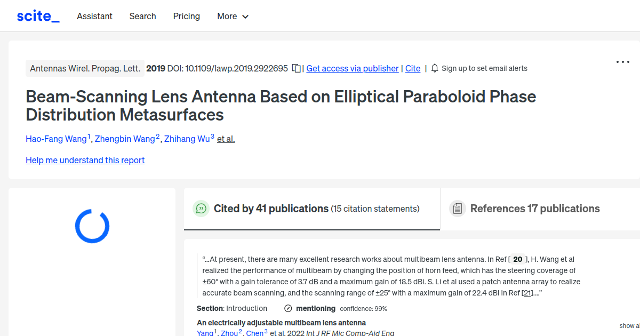The width and height of the screenshot is (640, 336).
Task: Expand the More navigation dropdown
Action: pos(233,16)
